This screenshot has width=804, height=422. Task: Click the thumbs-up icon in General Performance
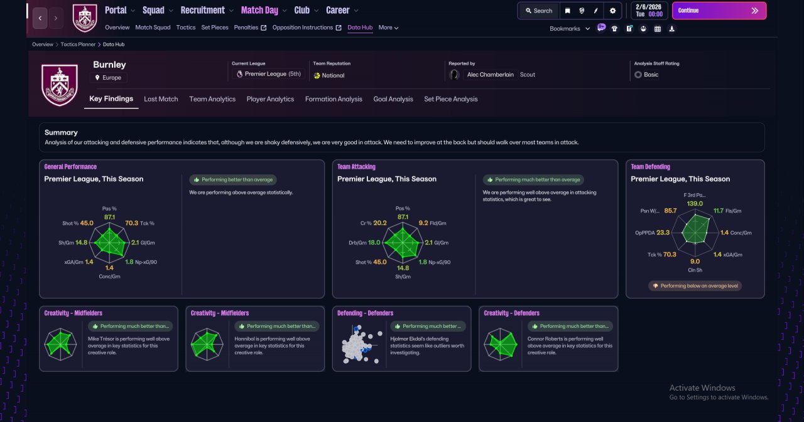(x=197, y=180)
